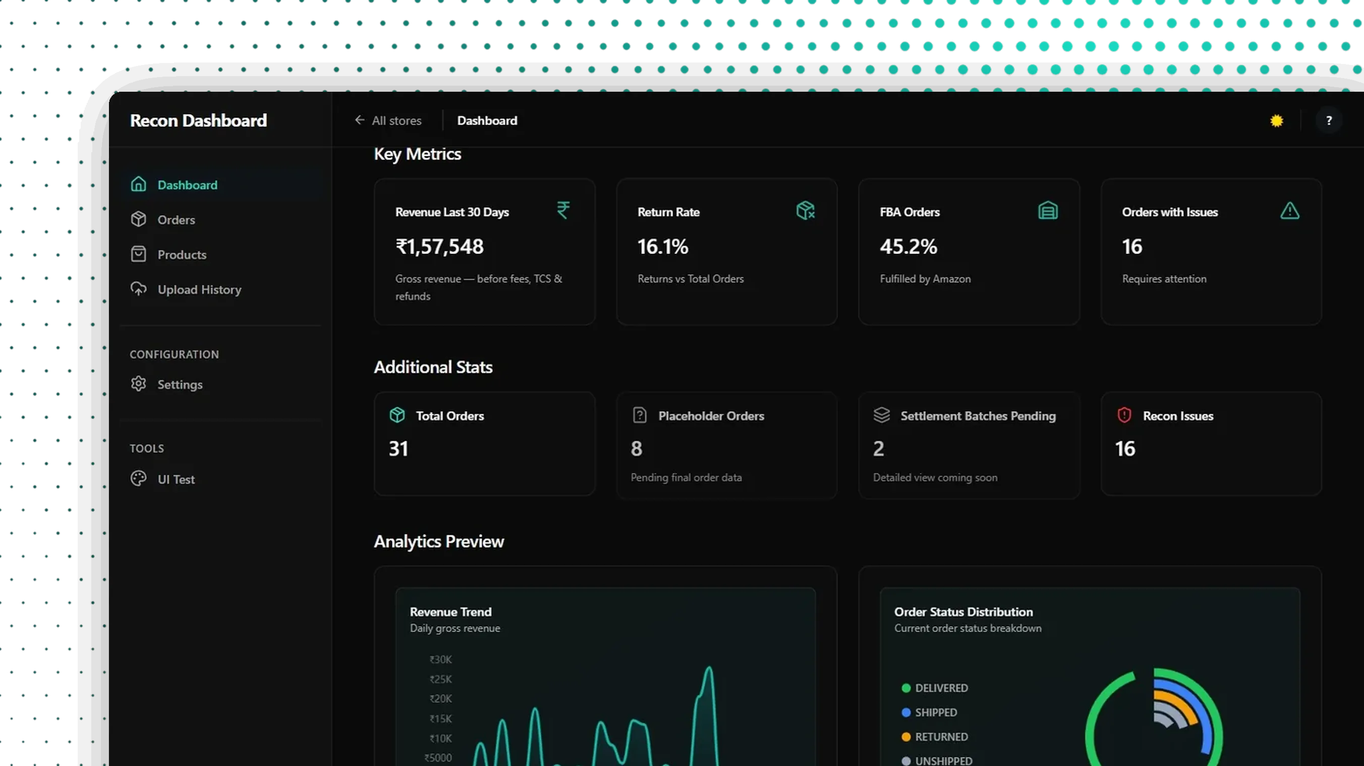Click the Additional Stats heading
1364x766 pixels.
(x=433, y=367)
